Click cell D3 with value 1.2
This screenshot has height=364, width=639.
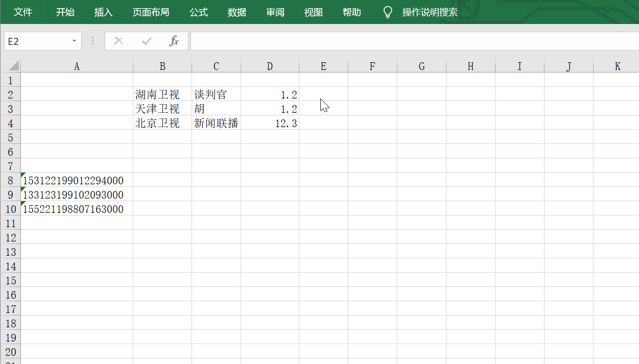(270, 109)
